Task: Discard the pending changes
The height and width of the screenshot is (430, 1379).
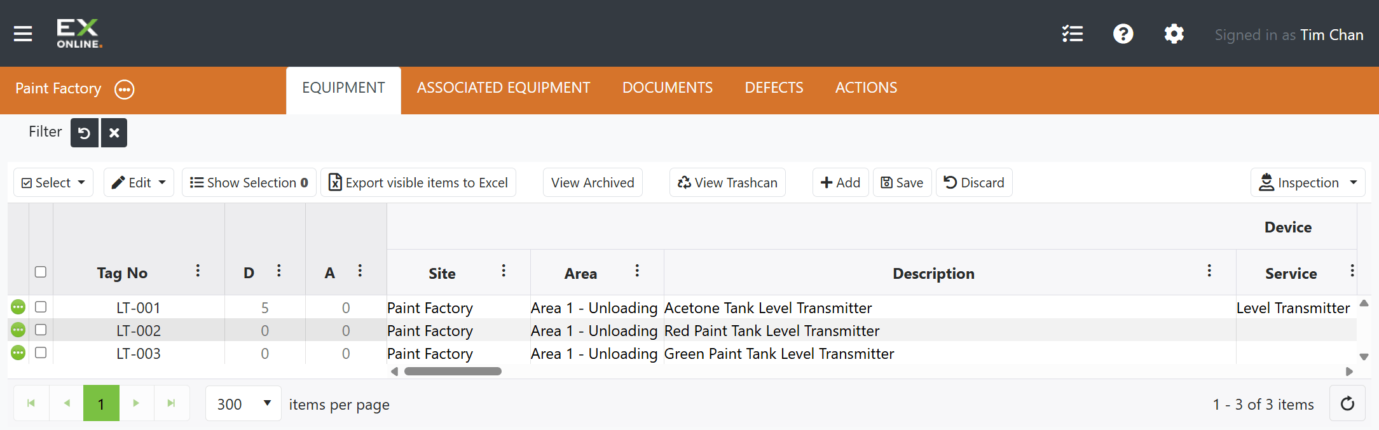Action: point(974,183)
